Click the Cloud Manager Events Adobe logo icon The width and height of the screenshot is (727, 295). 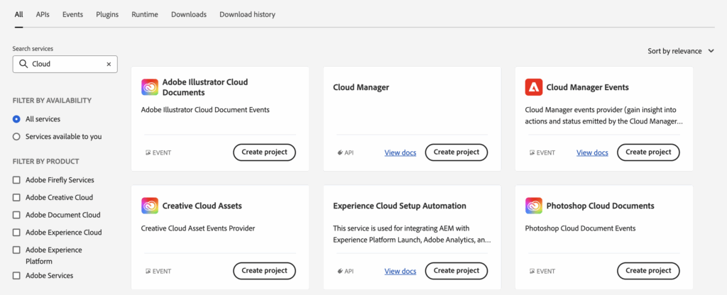(534, 87)
